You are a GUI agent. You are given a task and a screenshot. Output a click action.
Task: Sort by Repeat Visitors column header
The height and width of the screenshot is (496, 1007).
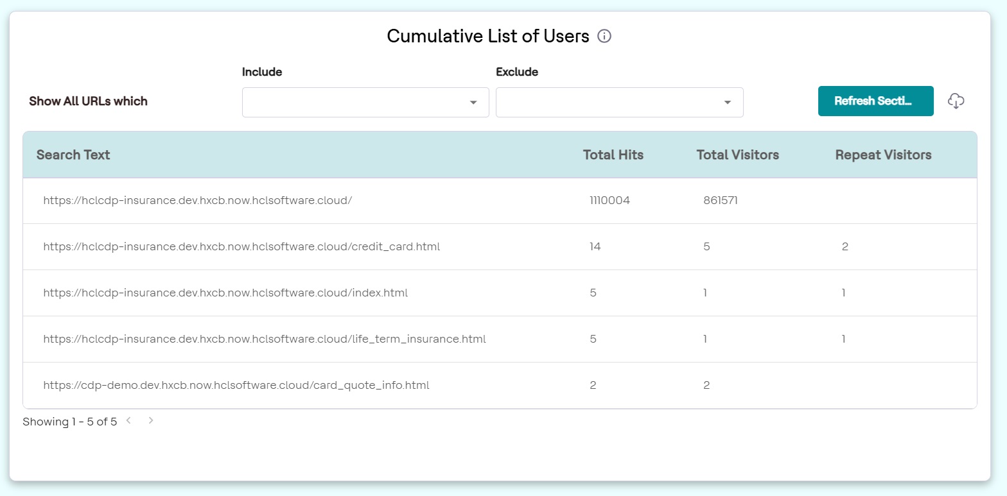883,155
